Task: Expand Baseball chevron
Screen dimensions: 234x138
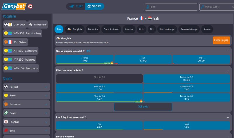Action: 47,122
